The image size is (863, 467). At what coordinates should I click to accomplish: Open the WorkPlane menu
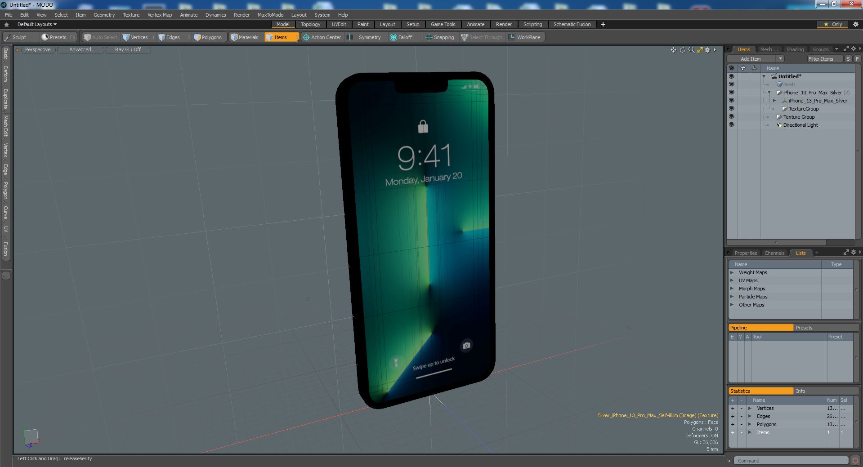click(x=525, y=37)
